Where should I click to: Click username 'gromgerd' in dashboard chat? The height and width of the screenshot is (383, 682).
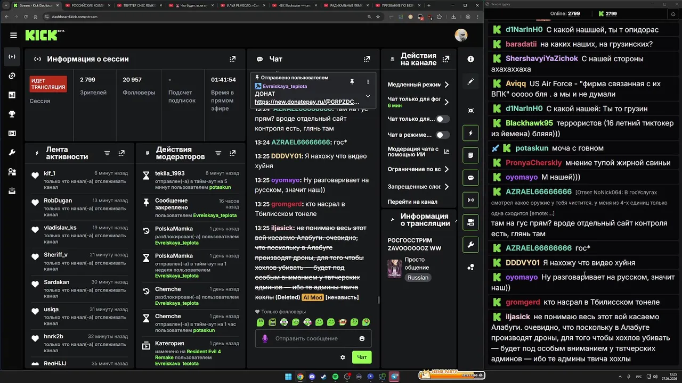pos(287,204)
